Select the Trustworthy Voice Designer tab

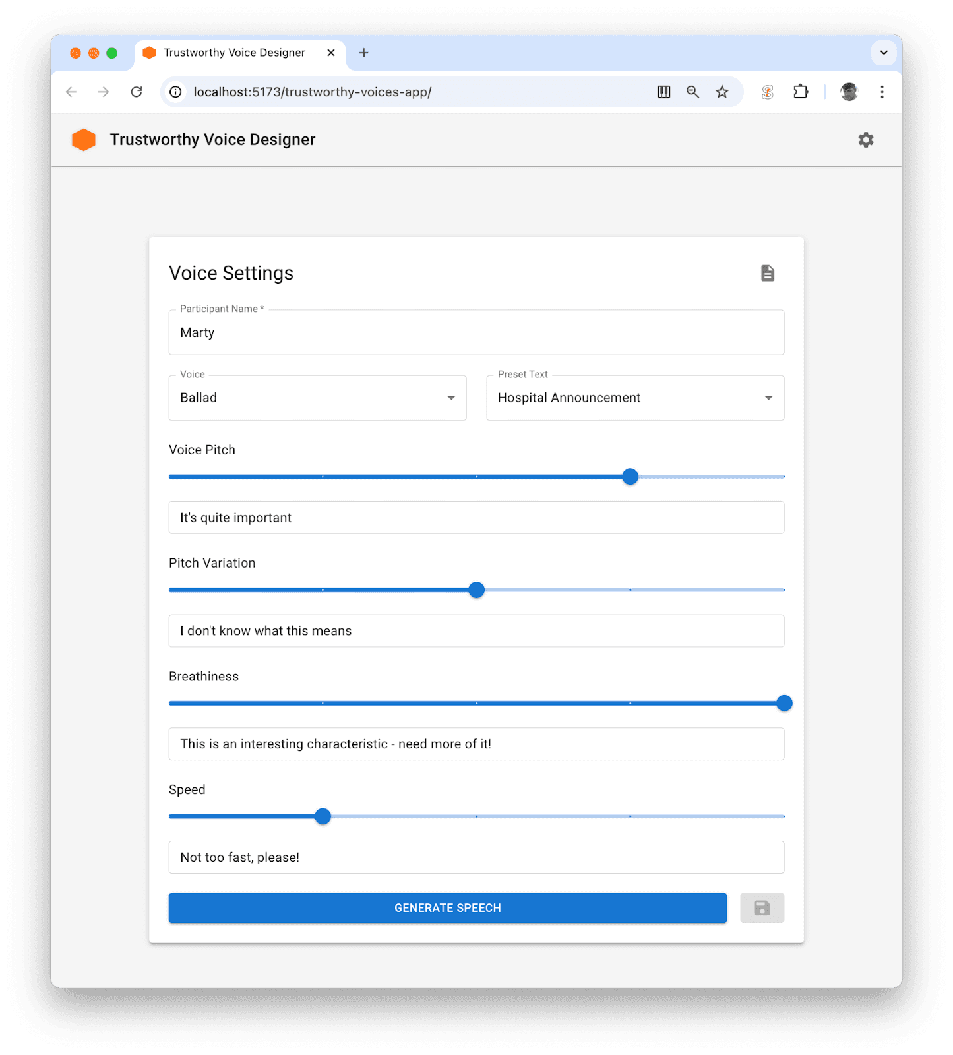pyautogui.click(x=234, y=53)
